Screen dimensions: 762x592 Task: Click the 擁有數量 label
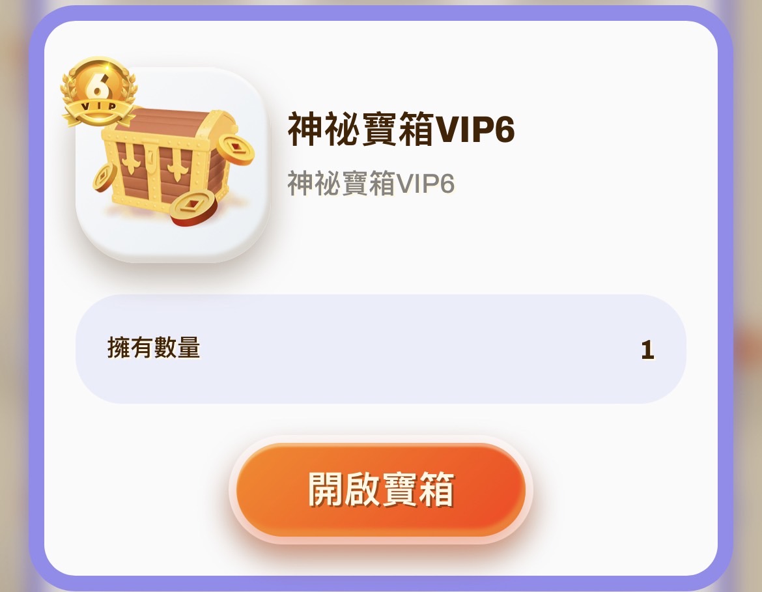[x=154, y=348]
